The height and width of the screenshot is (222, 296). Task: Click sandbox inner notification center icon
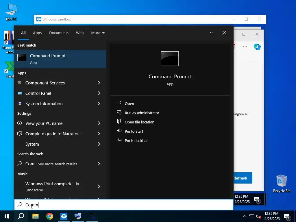257,199
